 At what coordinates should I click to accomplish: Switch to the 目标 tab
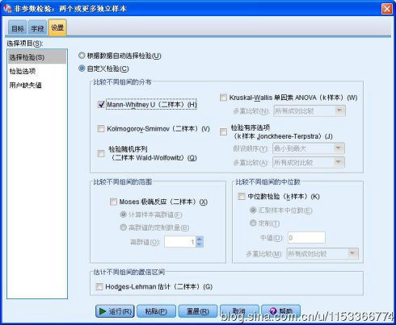pos(17,28)
